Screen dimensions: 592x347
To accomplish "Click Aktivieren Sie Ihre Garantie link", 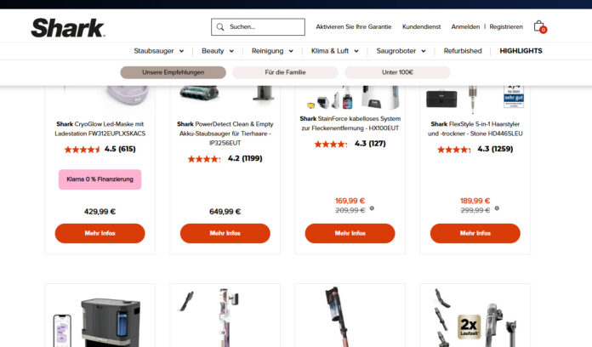I will point(353,27).
